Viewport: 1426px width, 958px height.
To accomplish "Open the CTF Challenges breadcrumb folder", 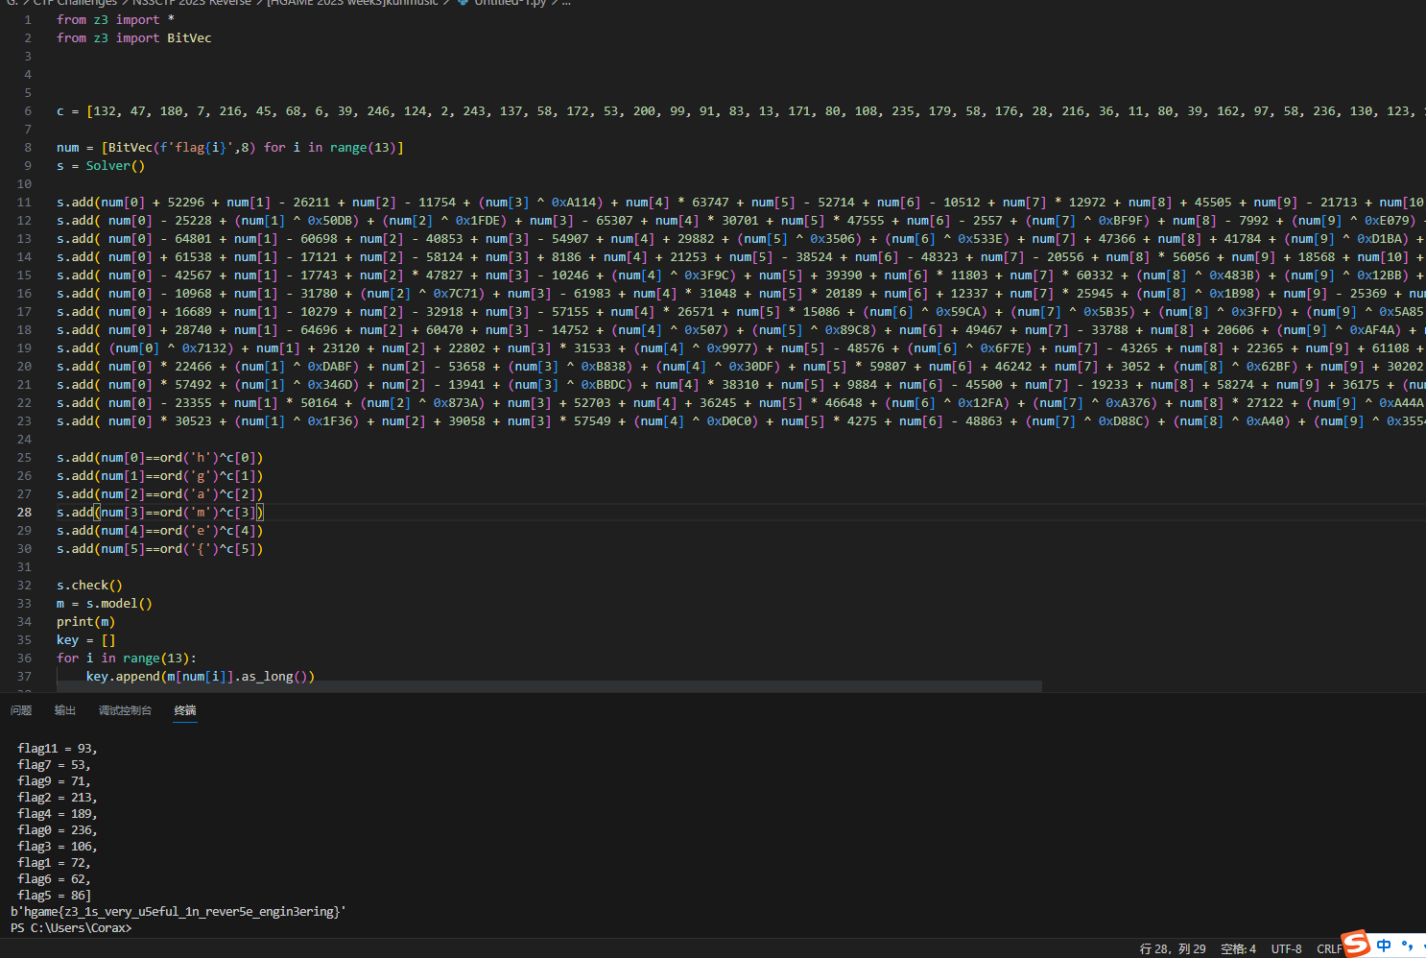I will pyautogui.click(x=75, y=3).
